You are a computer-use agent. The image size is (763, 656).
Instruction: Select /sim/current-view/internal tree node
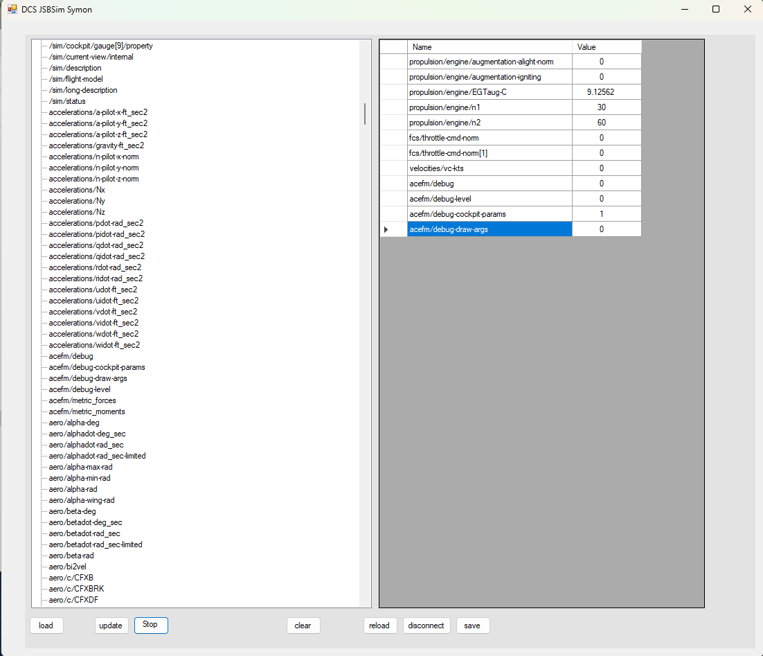point(91,57)
